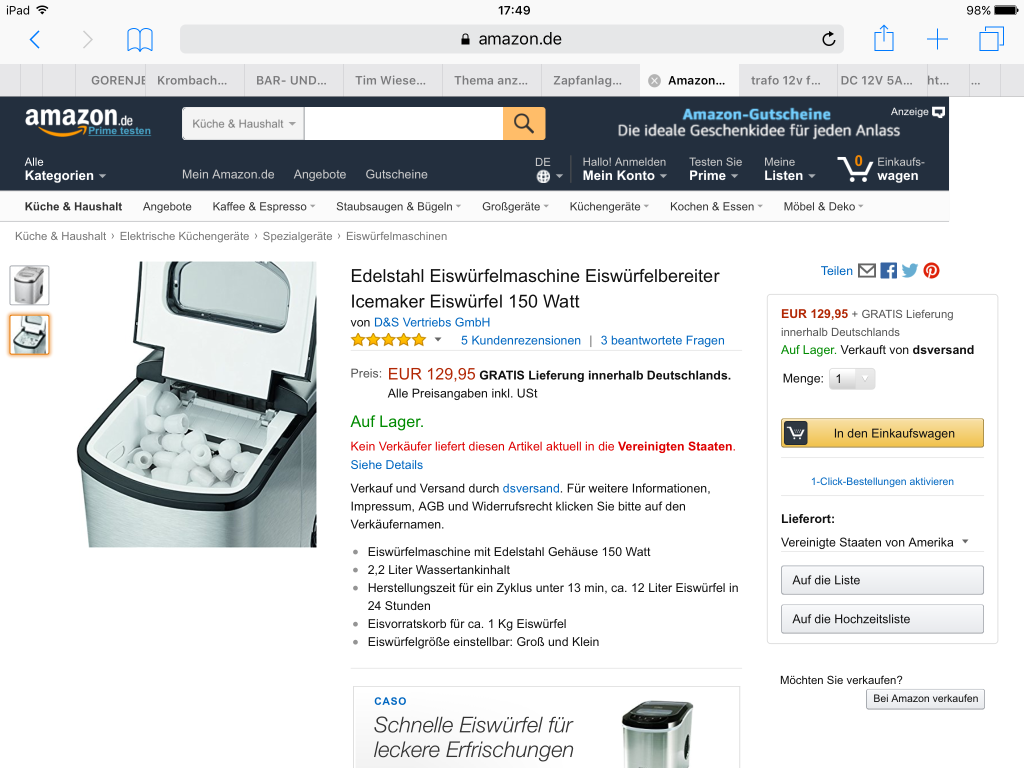Share the product by email envelope icon
Viewport: 1024px width, 768px height.
(x=866, y=270)
